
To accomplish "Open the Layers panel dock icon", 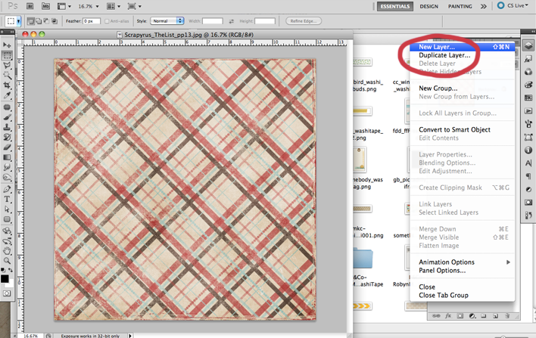I will point(528,45).
